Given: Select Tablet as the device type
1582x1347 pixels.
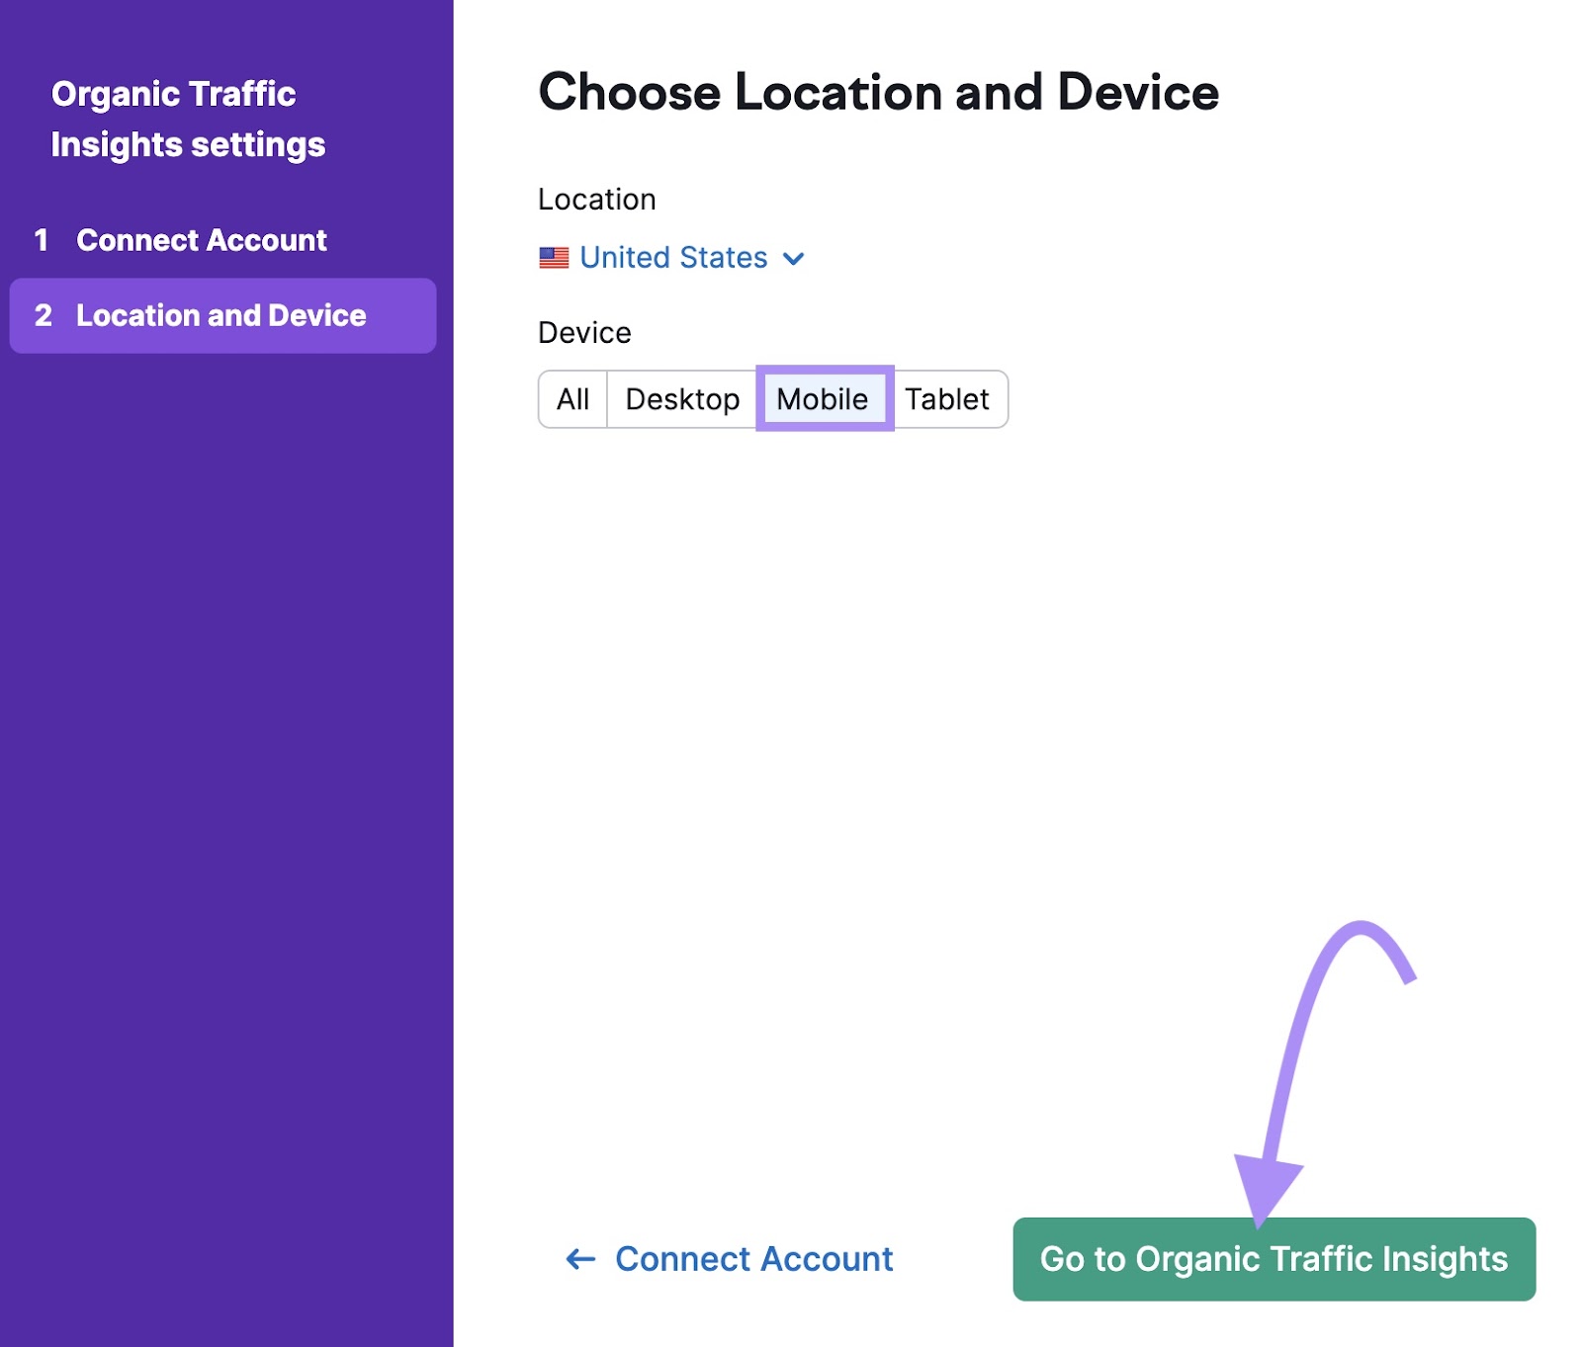Looking at the screenshot, I should click(948, 399).
